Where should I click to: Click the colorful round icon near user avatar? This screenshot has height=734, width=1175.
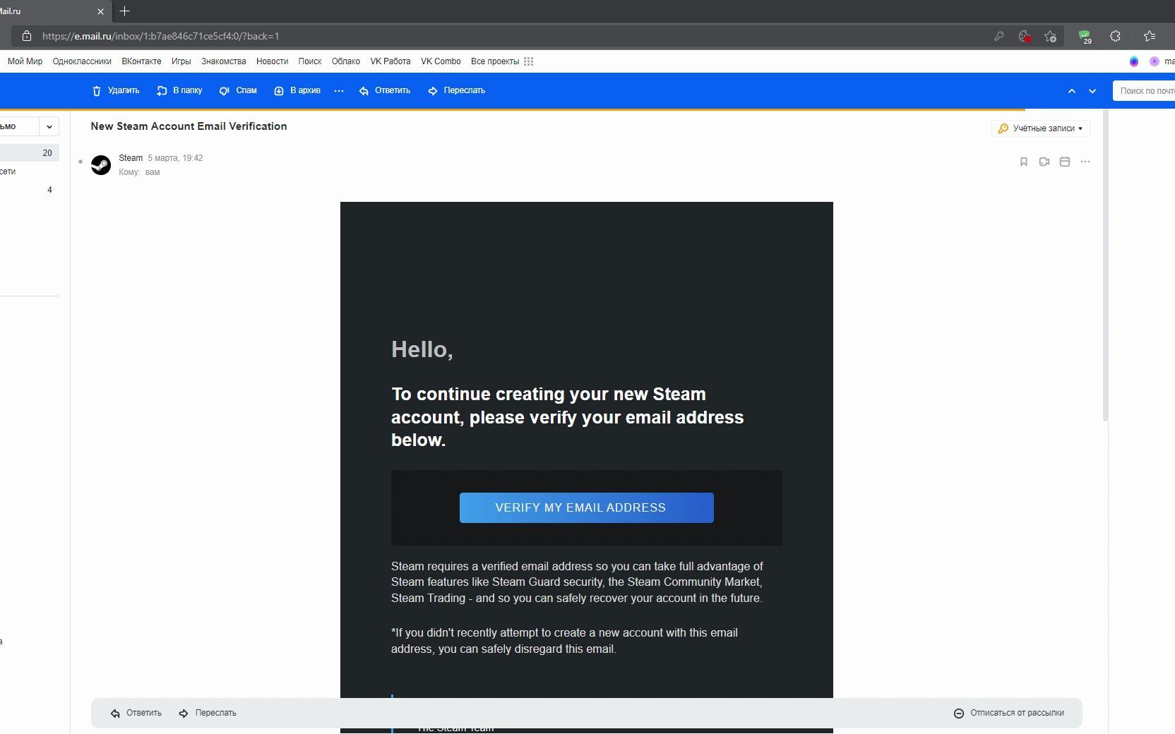click(1134, 61)
